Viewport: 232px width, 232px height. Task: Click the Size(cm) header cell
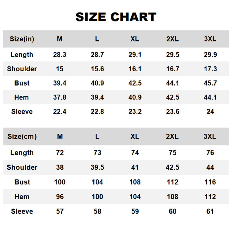[x=22, y=137]
